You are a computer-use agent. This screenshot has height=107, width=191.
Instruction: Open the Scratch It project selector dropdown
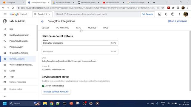coord(42,14)
